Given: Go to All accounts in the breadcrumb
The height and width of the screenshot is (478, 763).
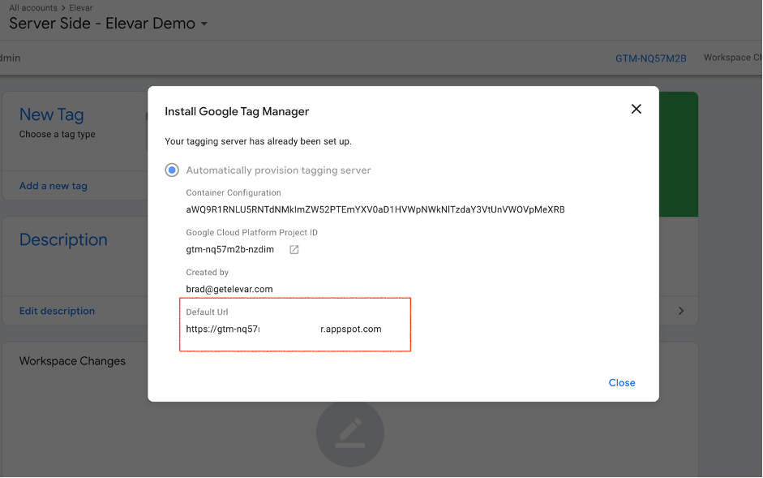Looking at the screenshot, I should point(33,7).
